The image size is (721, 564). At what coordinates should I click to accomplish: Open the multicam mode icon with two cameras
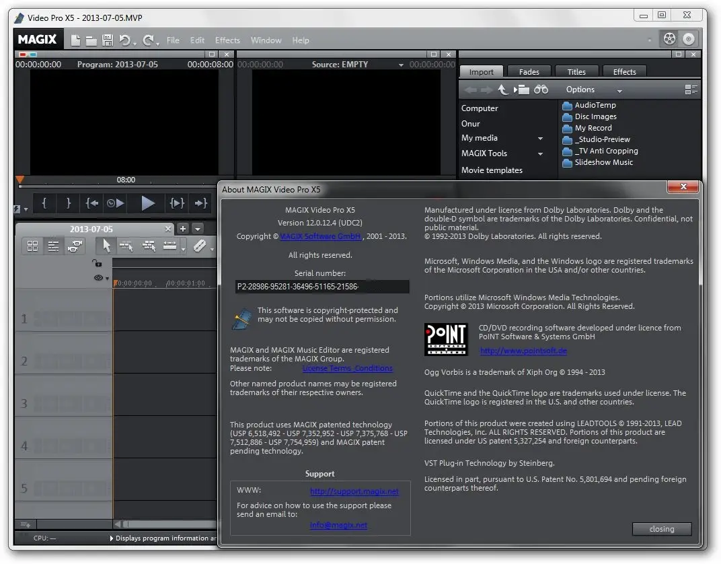pyautogui.click(x=75, y=246)
